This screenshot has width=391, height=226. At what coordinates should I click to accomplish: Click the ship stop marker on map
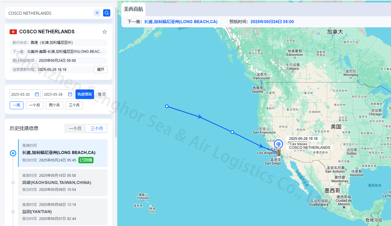pyautogui.click(x=279, y=145)
